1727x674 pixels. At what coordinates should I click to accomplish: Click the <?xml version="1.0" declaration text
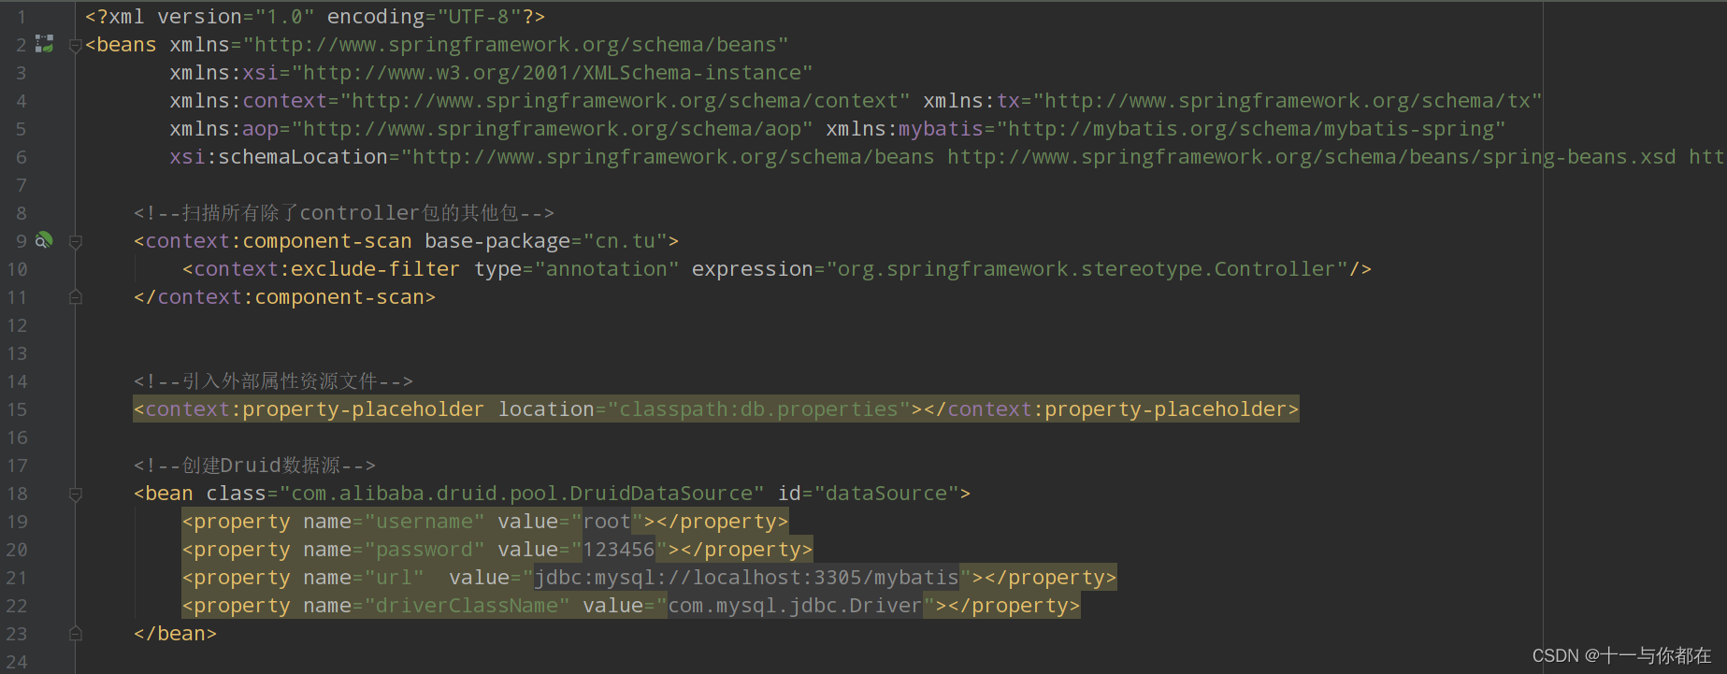point(199,17)
